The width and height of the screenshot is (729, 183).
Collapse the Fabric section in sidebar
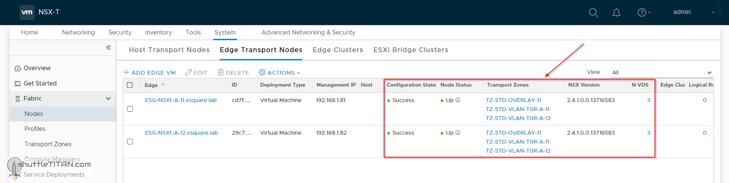click(108, 98)
